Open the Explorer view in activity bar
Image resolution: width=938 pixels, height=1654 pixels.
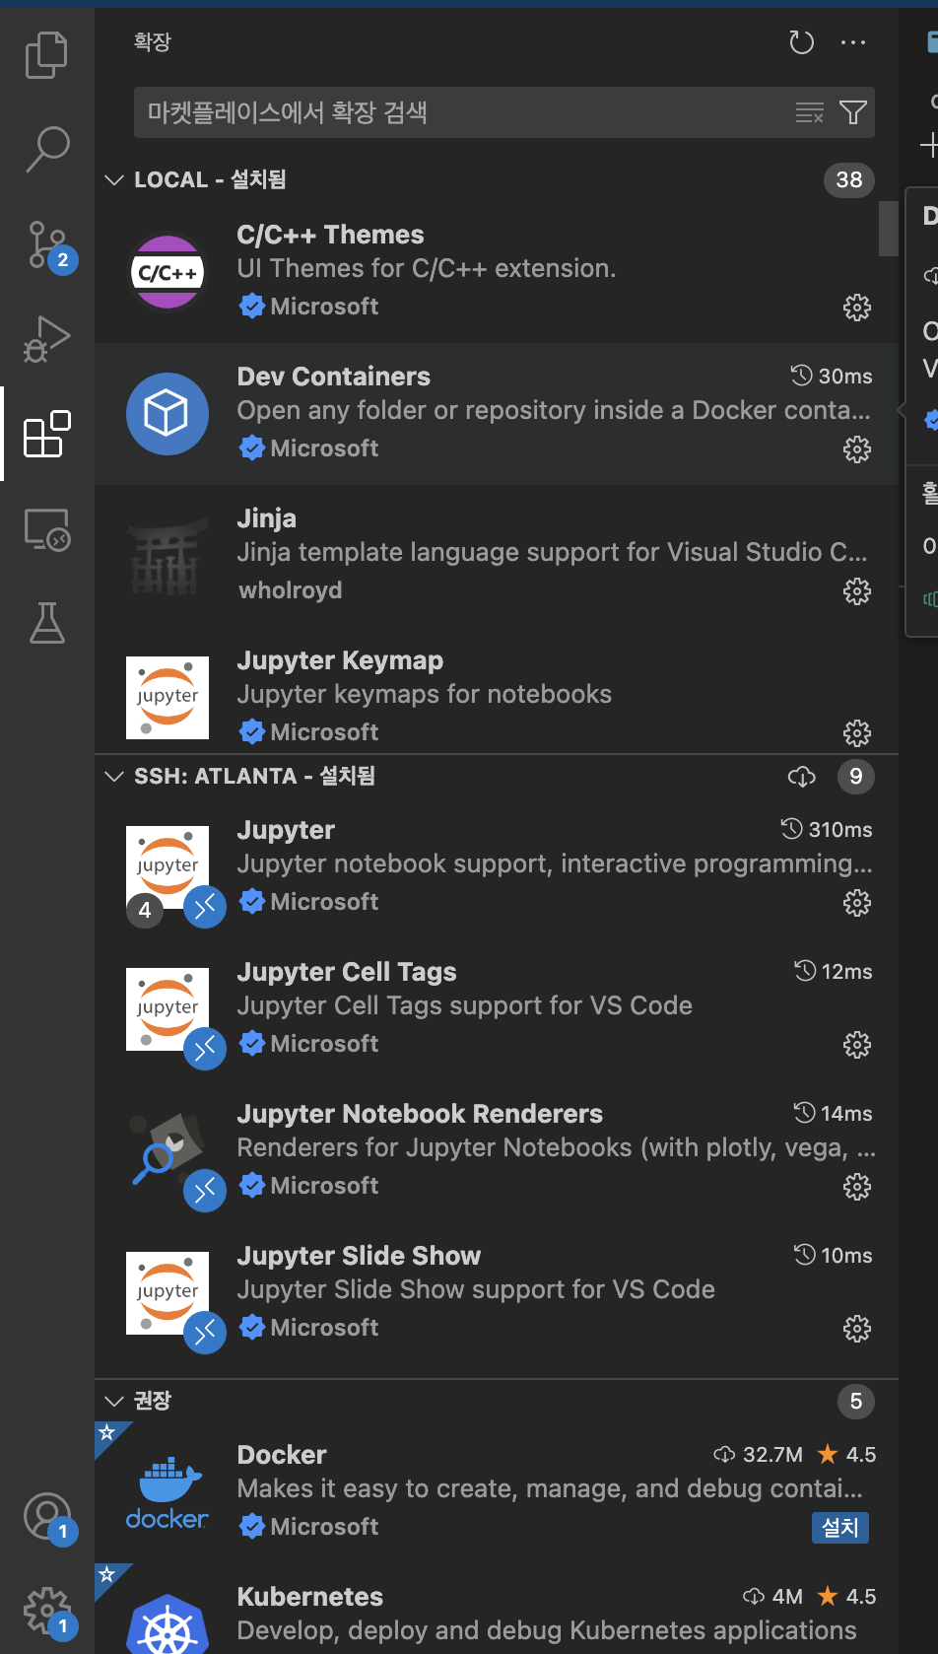click(46, 54)
